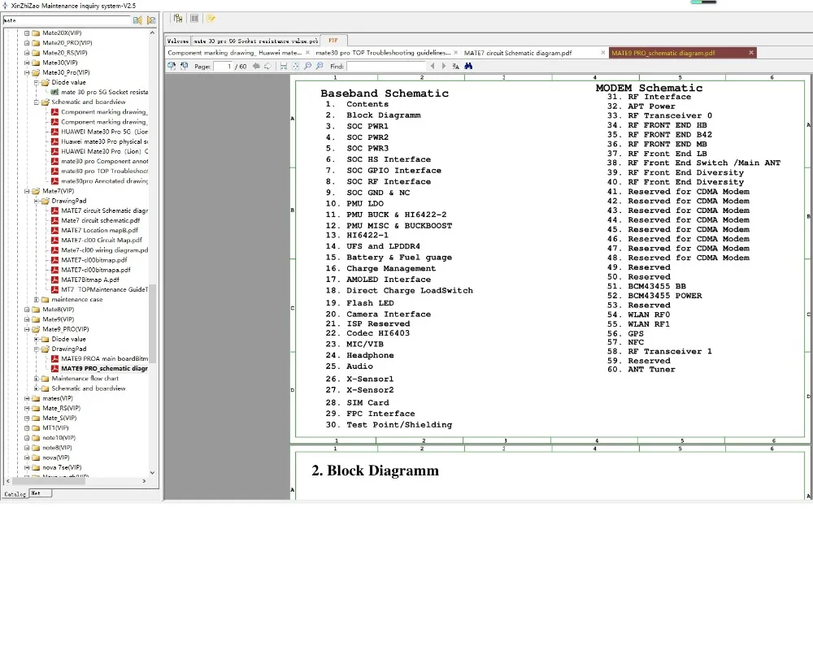The width and height of the screenshot is (813, 655).
Task: Click the search next arrow beside the tree search box
Action: (x=151, y=20)
